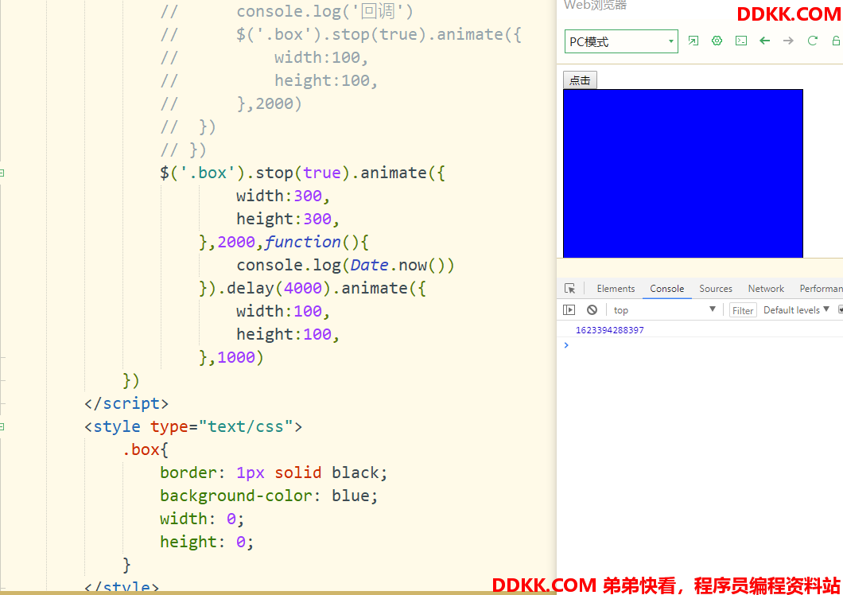Click the open-in-external-browser icon
The height and width of the screenshot is (595, 843).
pyautogui.click(x=693, y=41)
